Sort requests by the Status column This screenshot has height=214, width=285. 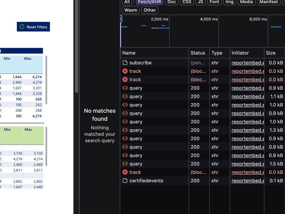pos(199,53)
